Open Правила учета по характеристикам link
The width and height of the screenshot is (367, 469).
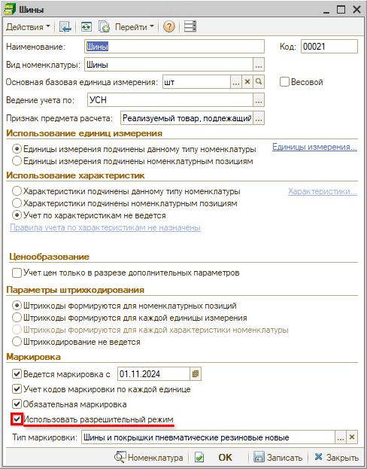[105, 227]
